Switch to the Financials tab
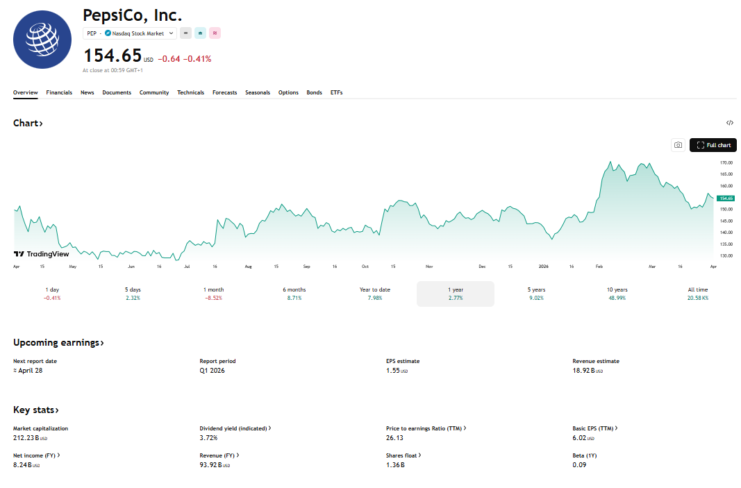The height and width of the screenshot is (488, 741). (59, 92)
